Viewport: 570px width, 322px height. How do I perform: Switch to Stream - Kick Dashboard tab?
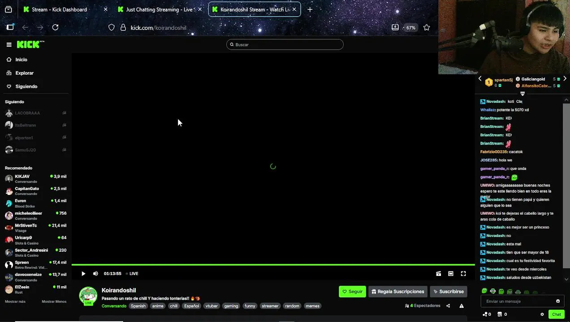pyautogui.click(x=65, y=9)
